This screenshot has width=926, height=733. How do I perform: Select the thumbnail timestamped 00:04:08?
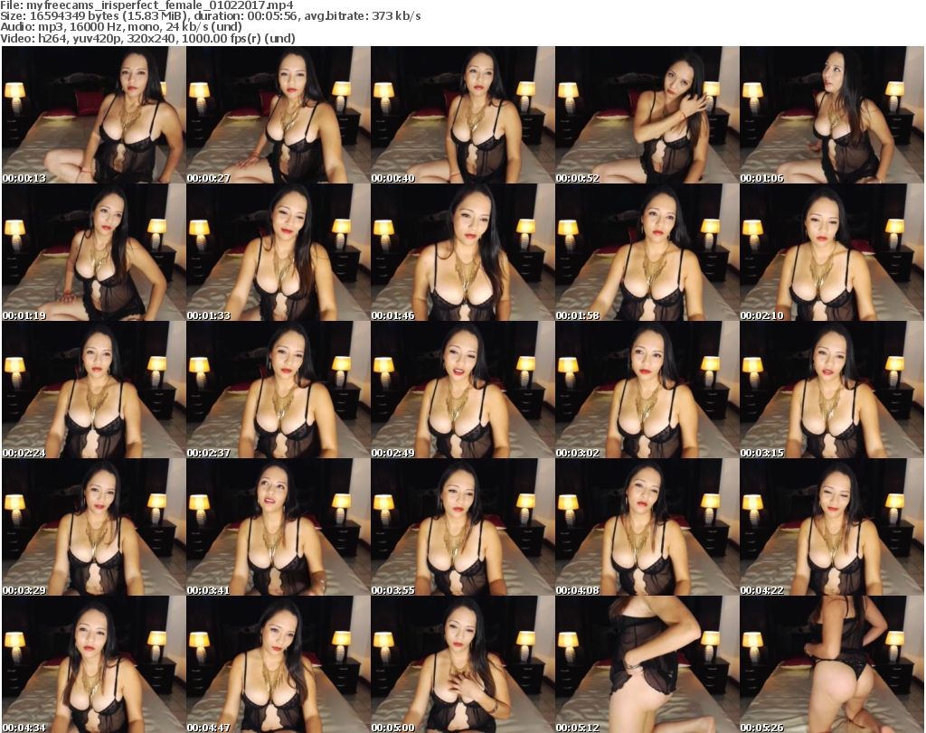(647, 527)
